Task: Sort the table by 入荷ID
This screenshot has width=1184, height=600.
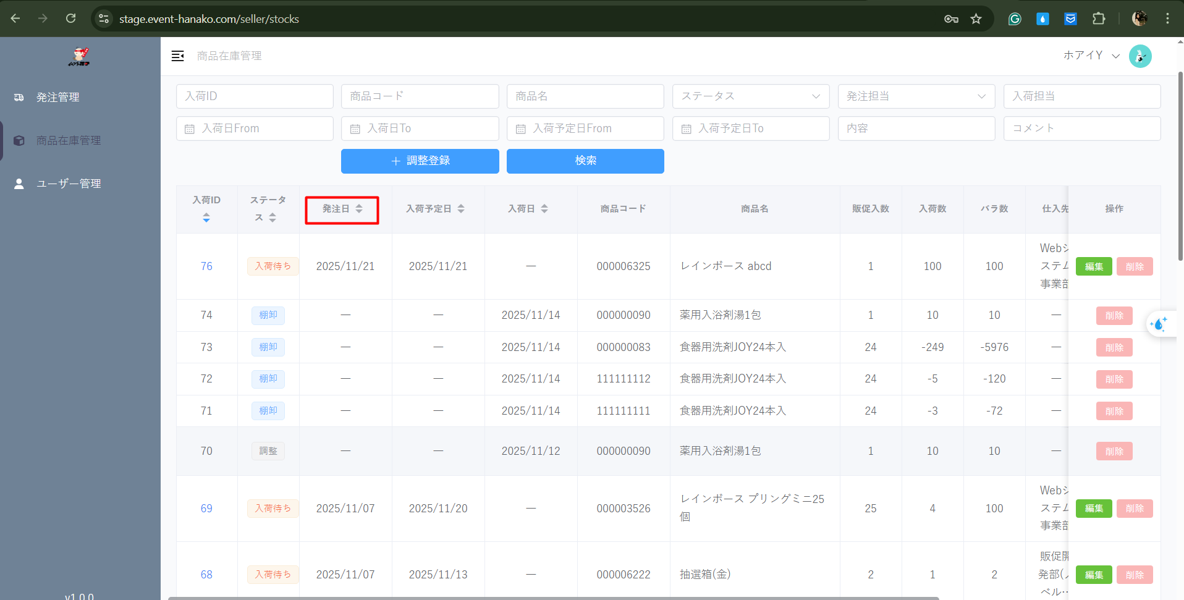Action: tap(206, 218)
